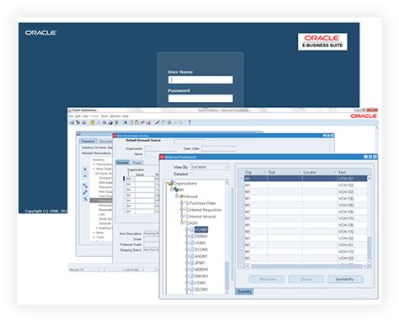Click the Attachments paperclip toolbar icon
This screenshot has width=399, height=322.
pos(175,122)
